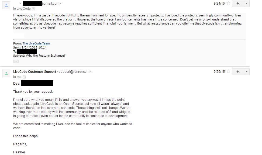262x155 pixels.
Task: Open more options for the 9/29/15 message
Action: [246, 71]
